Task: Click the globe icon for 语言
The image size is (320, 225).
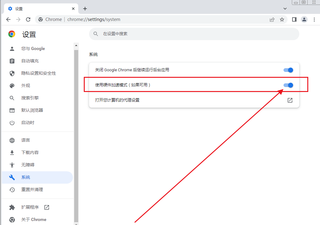Action: [x=12, y=140]
